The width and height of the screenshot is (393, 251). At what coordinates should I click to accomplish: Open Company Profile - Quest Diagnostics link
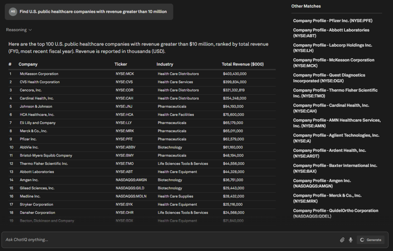tap(329, 78)
